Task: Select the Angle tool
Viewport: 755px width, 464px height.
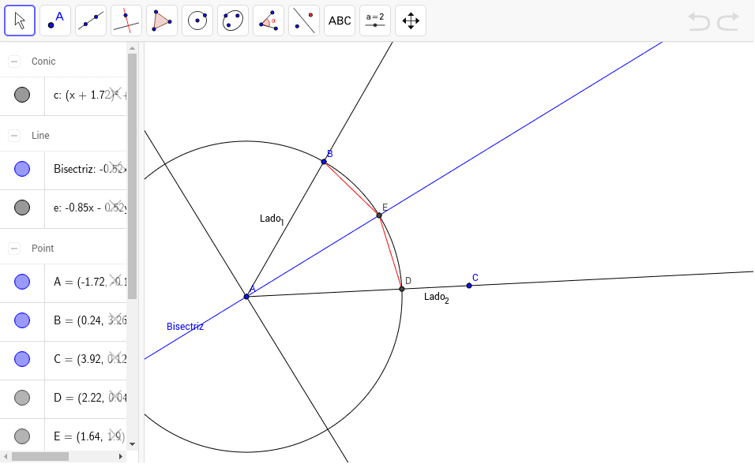Action: [x=269, y=21]
